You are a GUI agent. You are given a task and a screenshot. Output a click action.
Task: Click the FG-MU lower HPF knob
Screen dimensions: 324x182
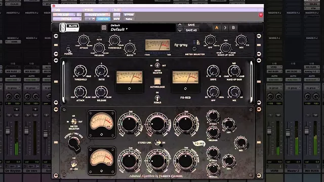pyautogui.click(x=228, y=161)
